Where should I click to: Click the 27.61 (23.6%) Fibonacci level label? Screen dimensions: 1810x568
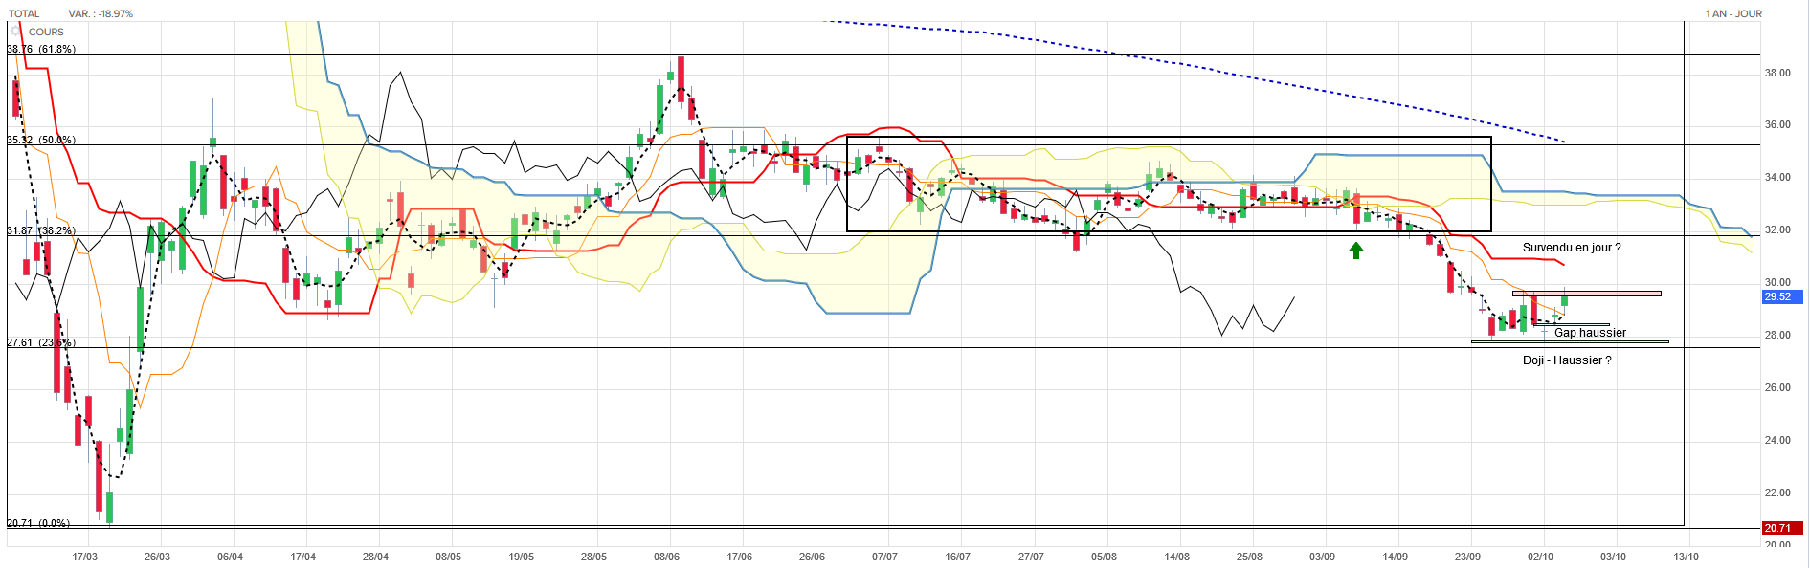point(41,342)
